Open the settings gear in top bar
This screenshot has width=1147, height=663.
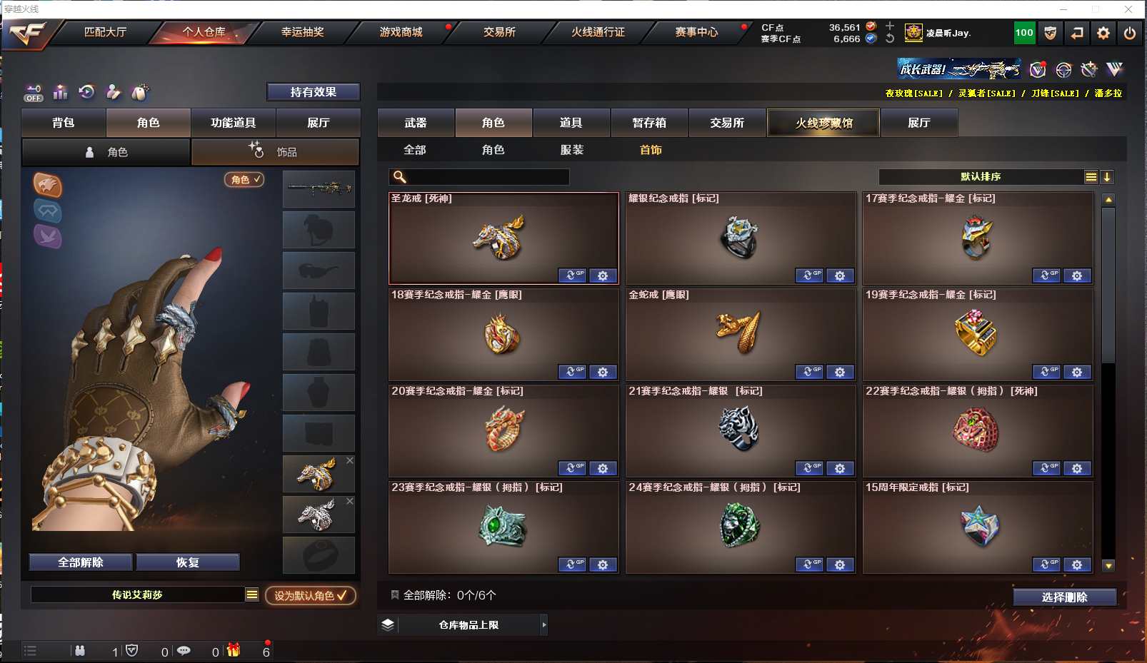[x=1103, y=33]
